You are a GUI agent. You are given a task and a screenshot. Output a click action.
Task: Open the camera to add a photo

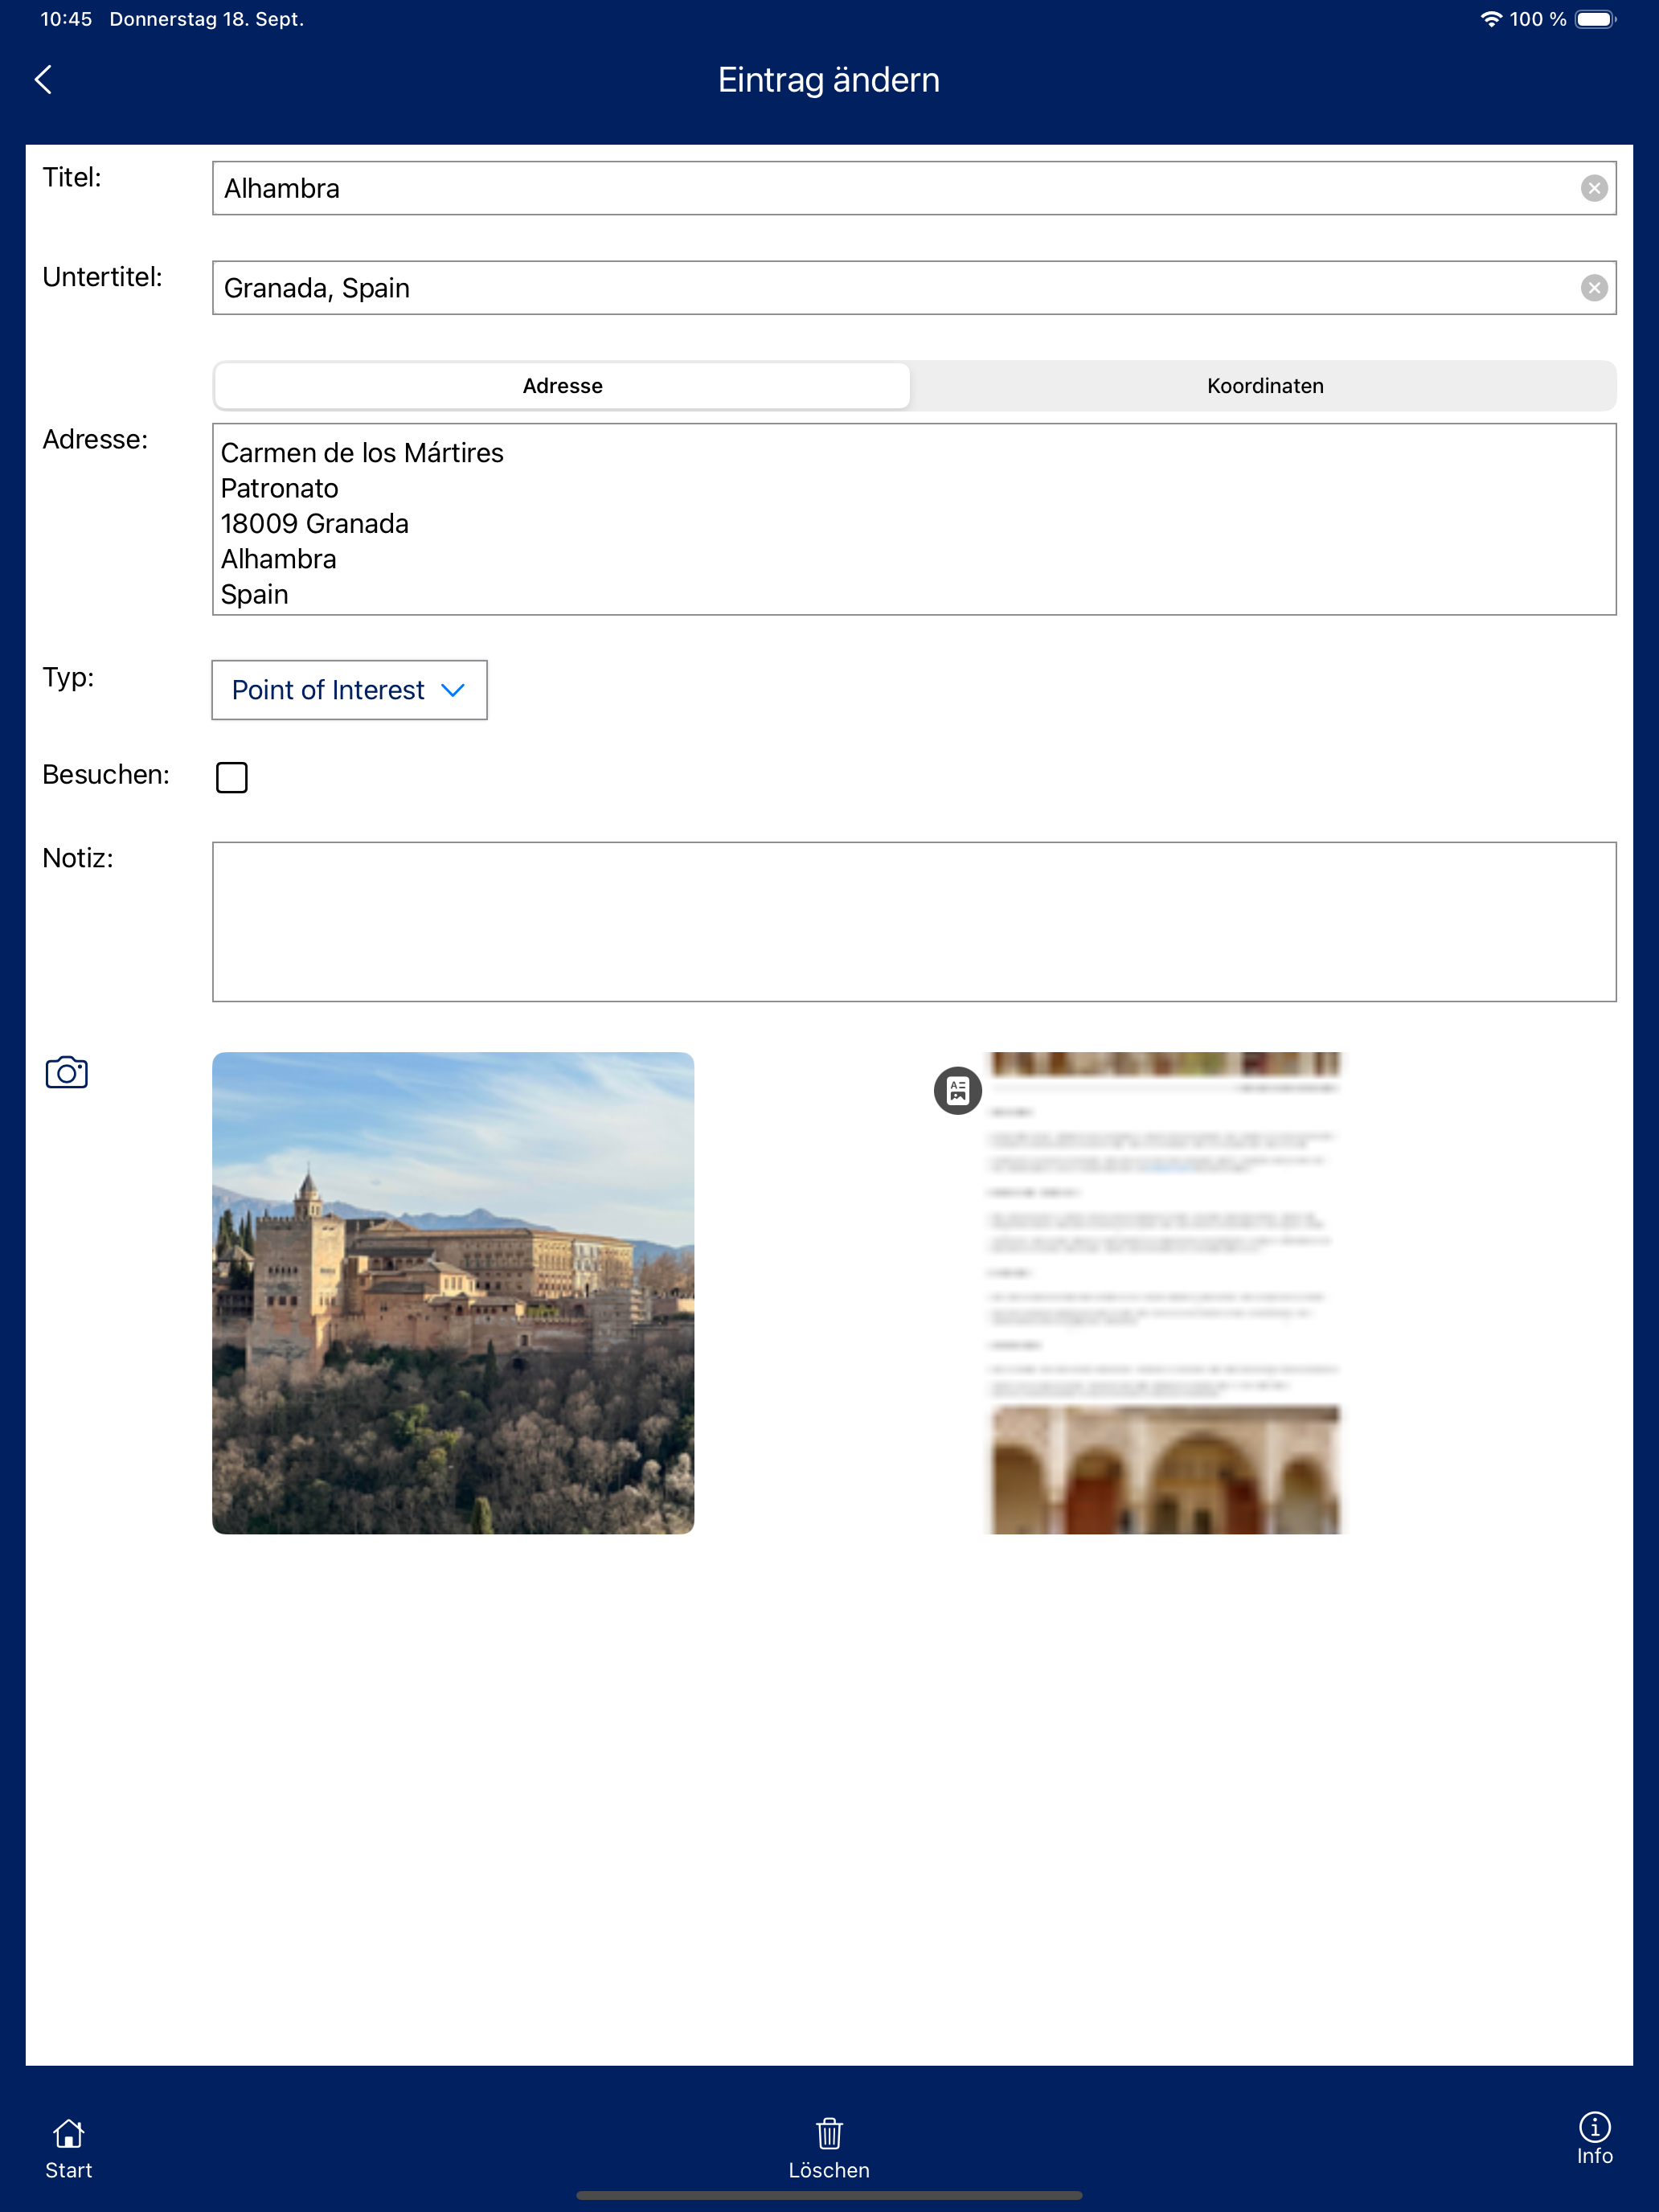[x=67, y=1072]
